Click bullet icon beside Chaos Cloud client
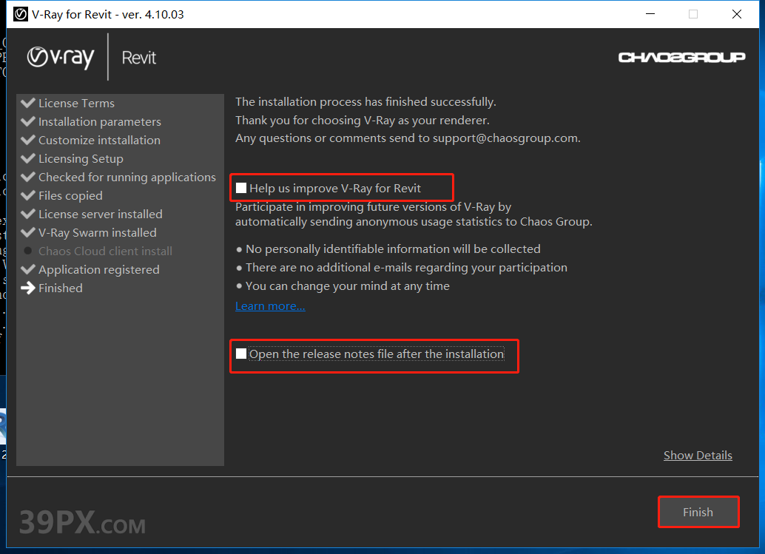Viewport: 765px width, 554px height. pyautogui.click(x=28, y=251)
